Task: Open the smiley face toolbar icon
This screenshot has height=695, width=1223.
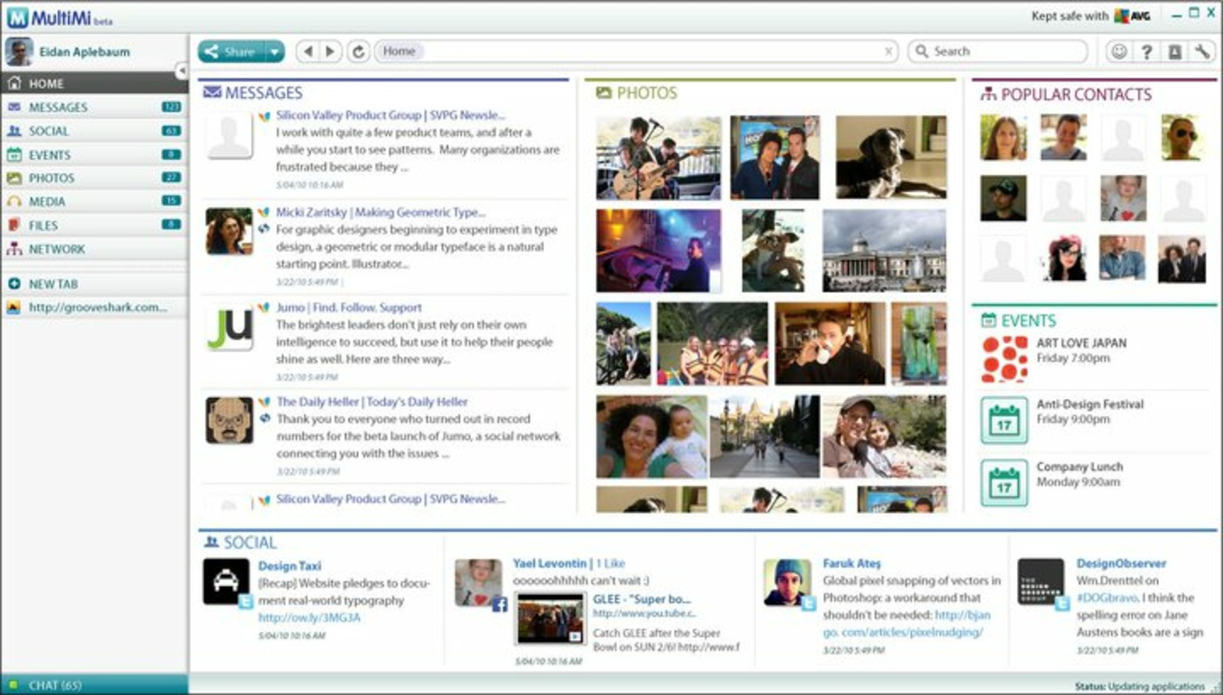Action: [1119, 51]
